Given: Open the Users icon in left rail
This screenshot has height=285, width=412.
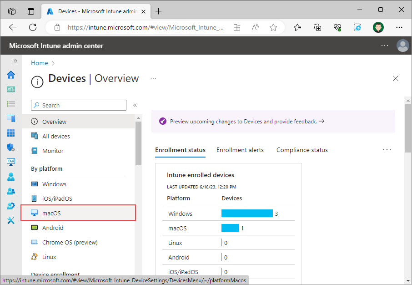Looking at the screenshot, I should [x=11, y=177].
